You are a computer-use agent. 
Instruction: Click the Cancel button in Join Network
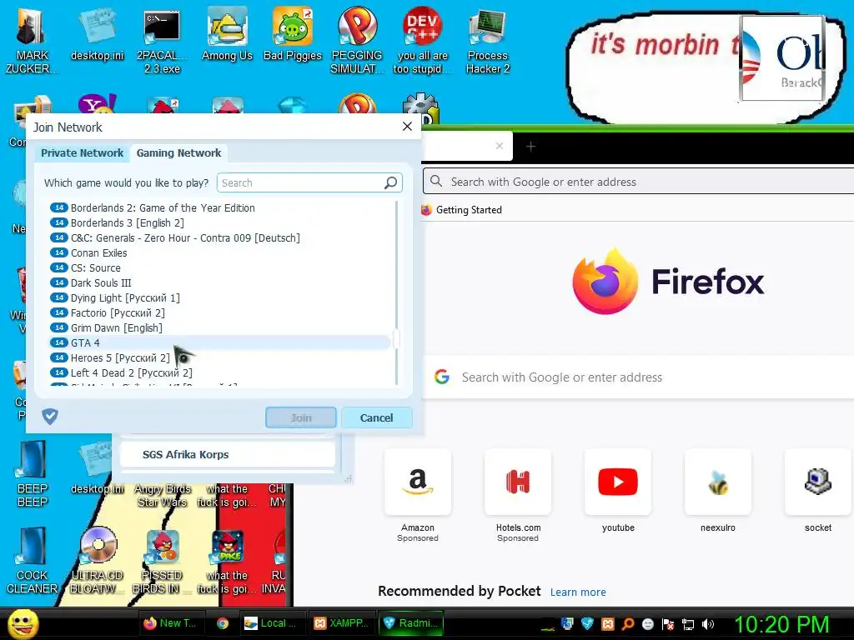click(376, 417)
